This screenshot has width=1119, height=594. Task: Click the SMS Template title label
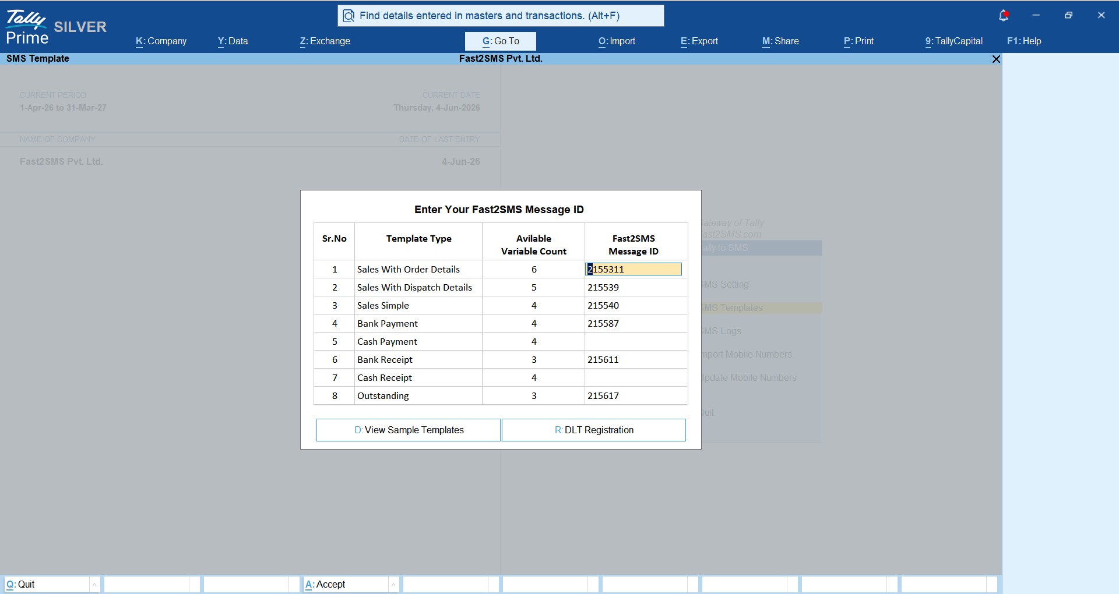pyautogui.click(x=38, y=59)
